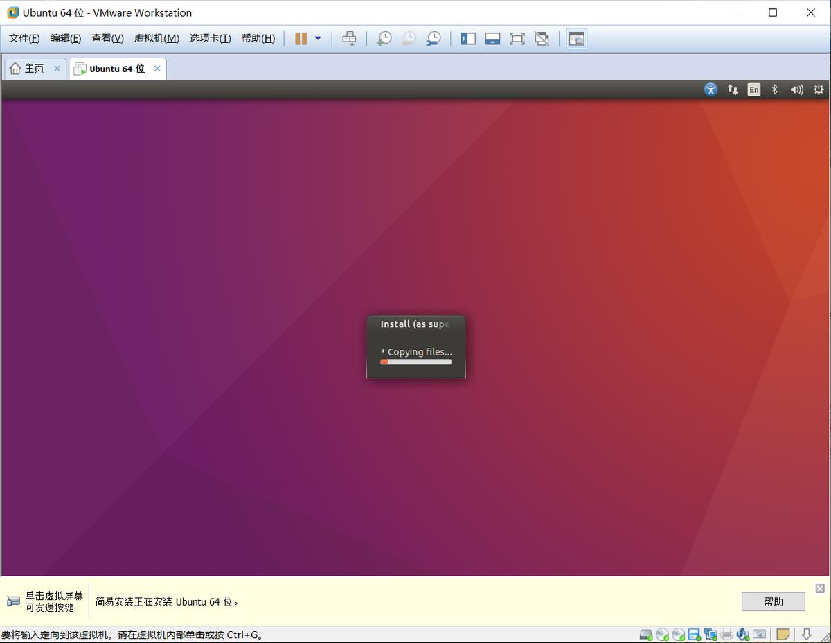This screenshot has height=643, width=831.
Task: Show or hide the console view
Action: [576, 38]
